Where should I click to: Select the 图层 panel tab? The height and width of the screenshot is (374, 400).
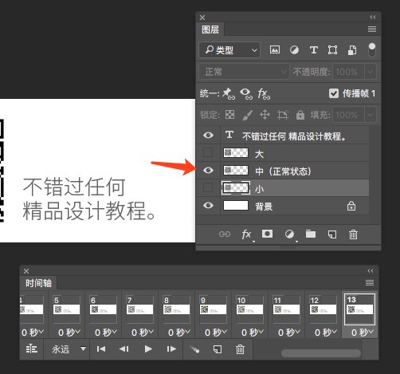[x=210, y=30]
